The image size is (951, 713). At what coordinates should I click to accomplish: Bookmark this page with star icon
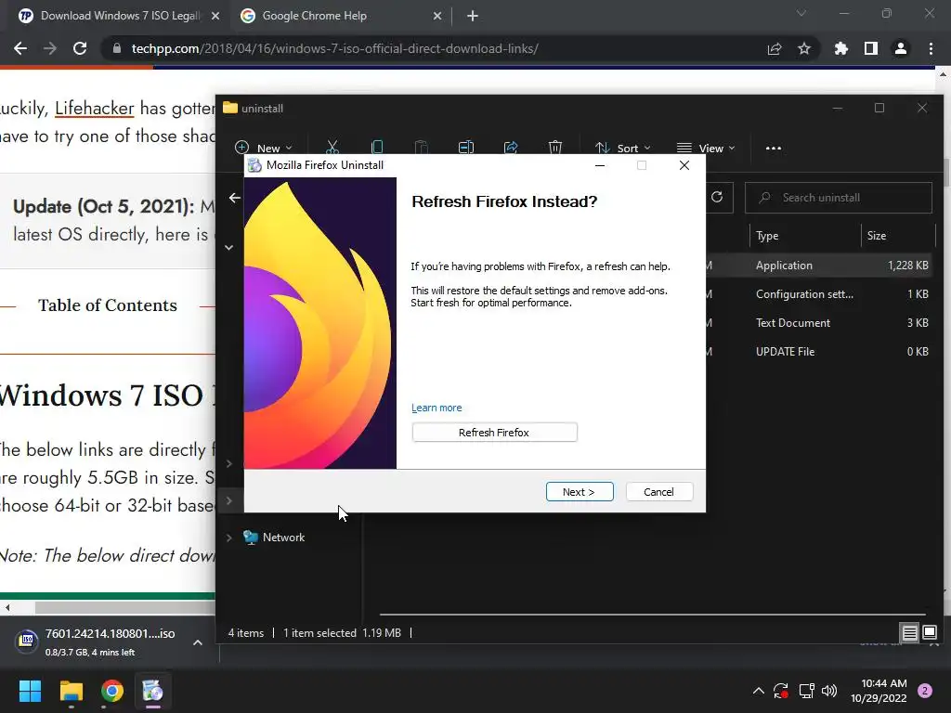(804, 48)
